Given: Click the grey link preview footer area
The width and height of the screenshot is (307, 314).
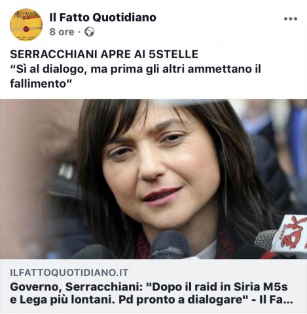Looking at the screenshot, I should point(153,287).
